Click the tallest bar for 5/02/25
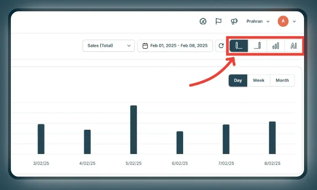317x190 pixels. tap(134, 130)
